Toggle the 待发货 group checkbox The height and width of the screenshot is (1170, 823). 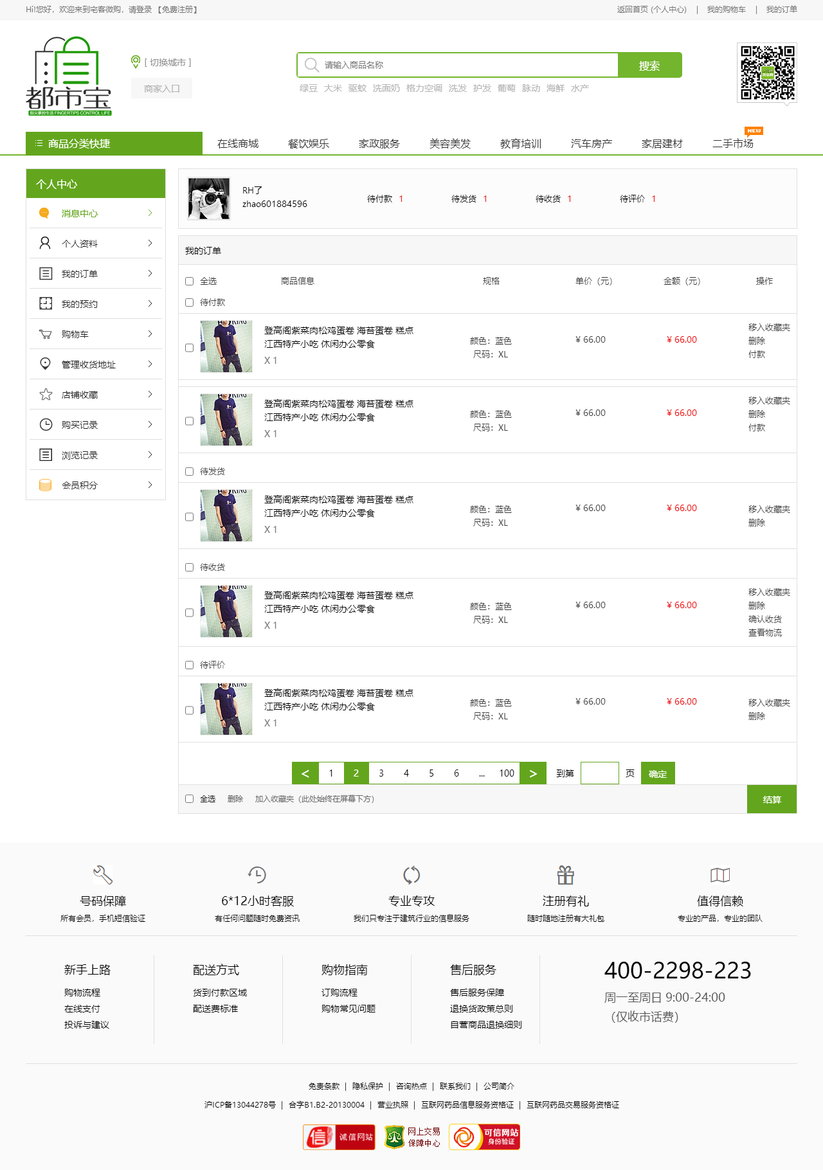click(189, 471)
